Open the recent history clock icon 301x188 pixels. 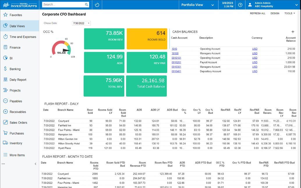[97, 5]
